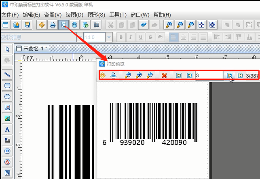This screenshot has height=179, width=260.
Task: Go to next page in preview
Action: [230, 76]
